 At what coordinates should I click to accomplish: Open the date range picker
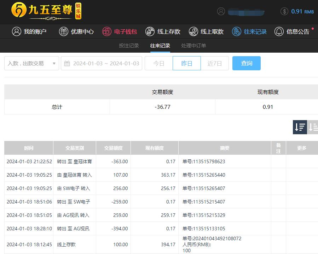102,63
